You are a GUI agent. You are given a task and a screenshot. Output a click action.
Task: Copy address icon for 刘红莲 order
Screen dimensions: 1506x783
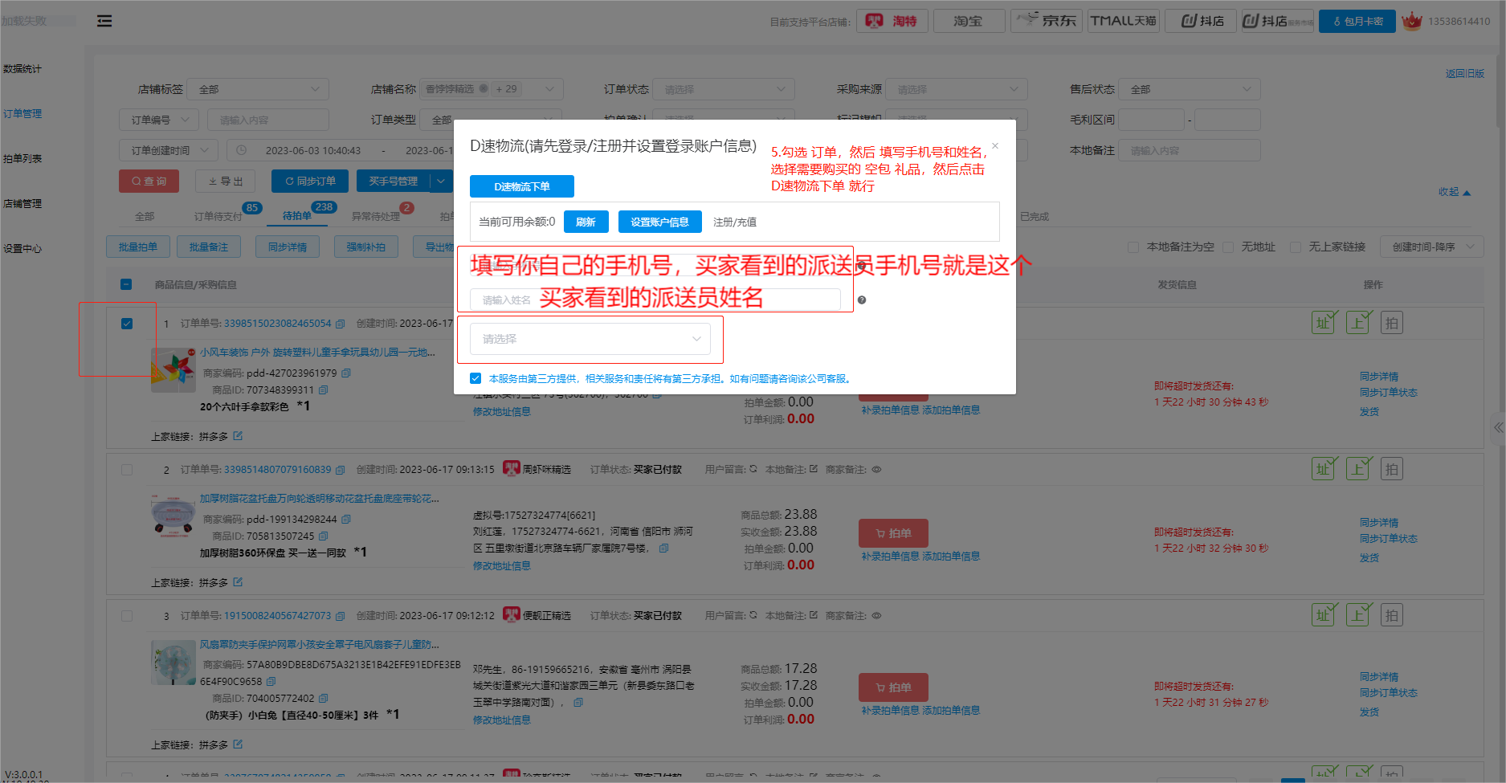click(x=663, y=549)
